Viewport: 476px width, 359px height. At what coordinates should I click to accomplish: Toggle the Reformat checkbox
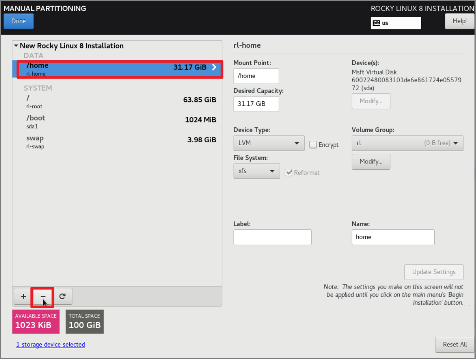(x=289, y=172)
